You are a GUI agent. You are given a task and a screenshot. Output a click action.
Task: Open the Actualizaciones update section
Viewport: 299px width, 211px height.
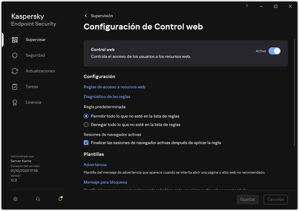[40, 71]
